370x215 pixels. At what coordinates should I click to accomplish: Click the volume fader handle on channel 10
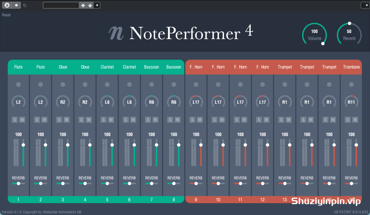coord(223,145)
